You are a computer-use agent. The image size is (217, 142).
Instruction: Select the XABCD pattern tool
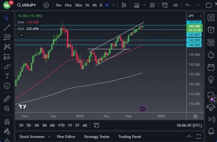7,47
